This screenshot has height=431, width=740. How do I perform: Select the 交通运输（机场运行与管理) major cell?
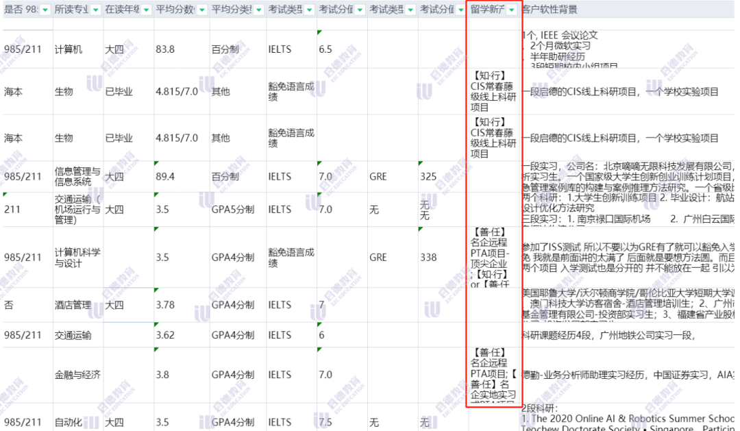[78, 210]
